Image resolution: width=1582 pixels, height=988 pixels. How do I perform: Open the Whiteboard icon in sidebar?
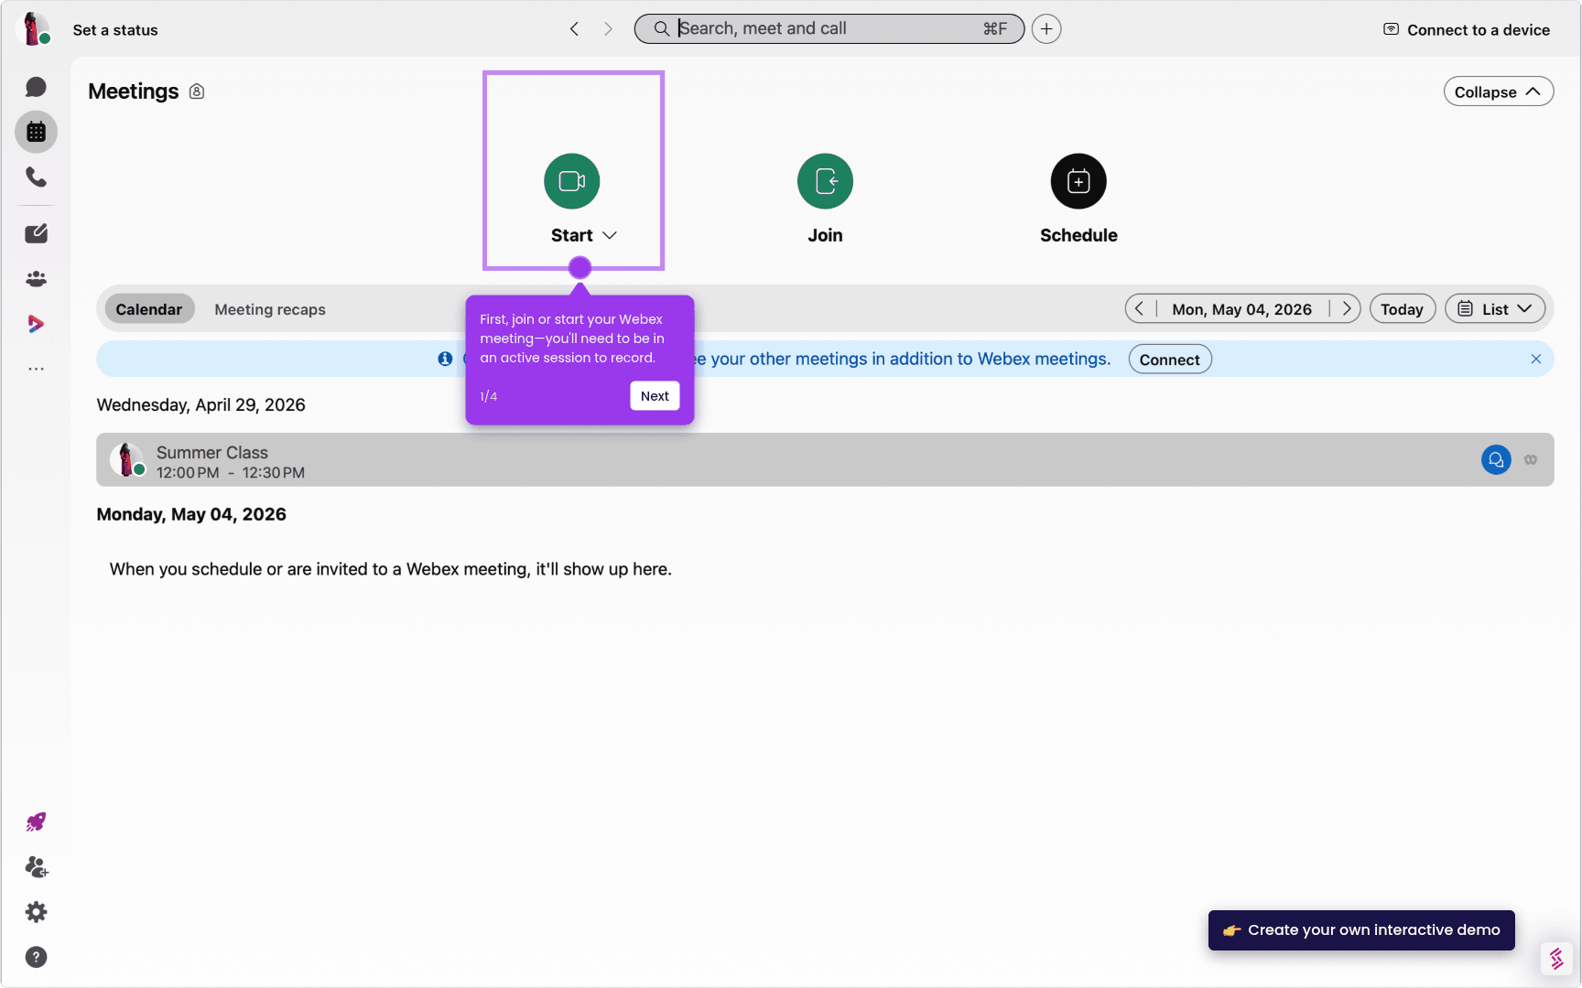pos(36,233)
